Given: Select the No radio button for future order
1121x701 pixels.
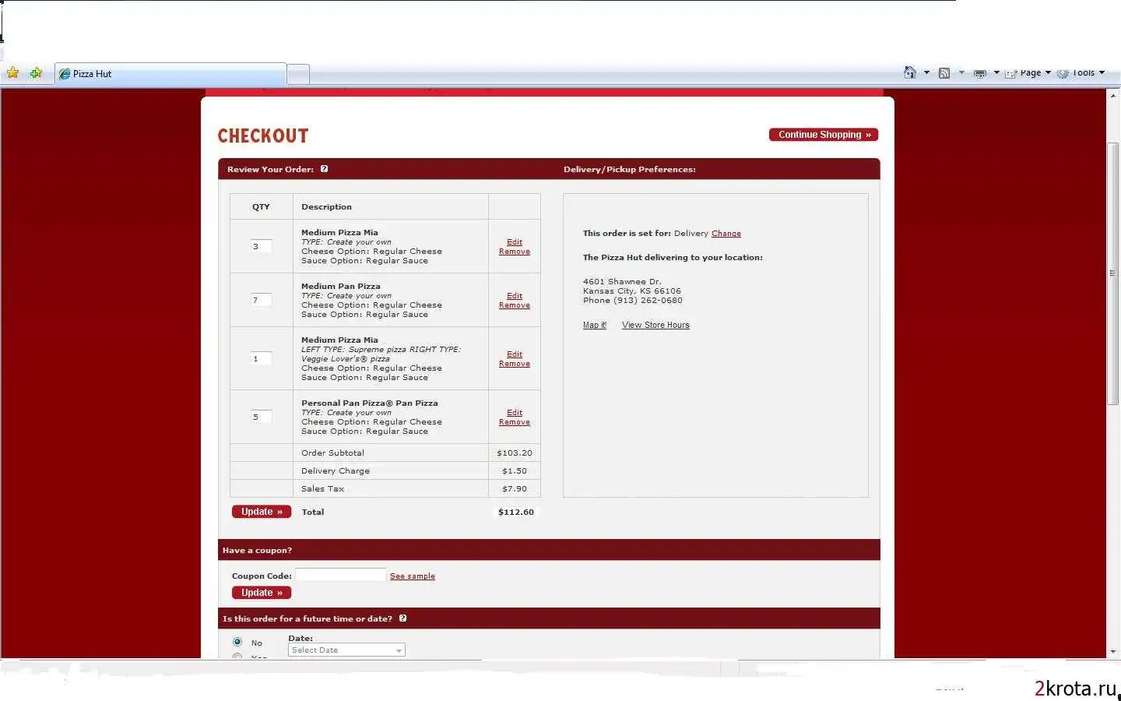Looking at the screenshot, I should click(x=237, y=642).
